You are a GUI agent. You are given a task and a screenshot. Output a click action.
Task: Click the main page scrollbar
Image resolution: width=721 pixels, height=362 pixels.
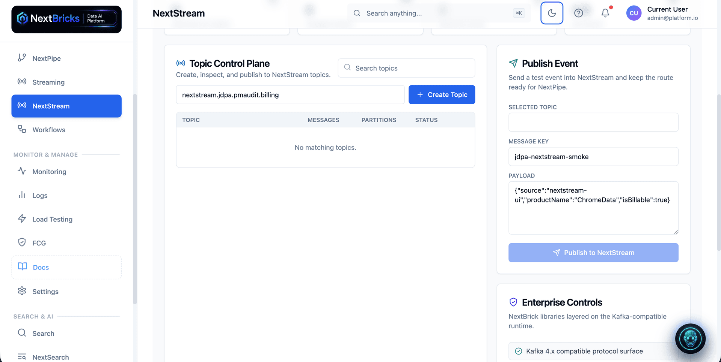(719, 172)
